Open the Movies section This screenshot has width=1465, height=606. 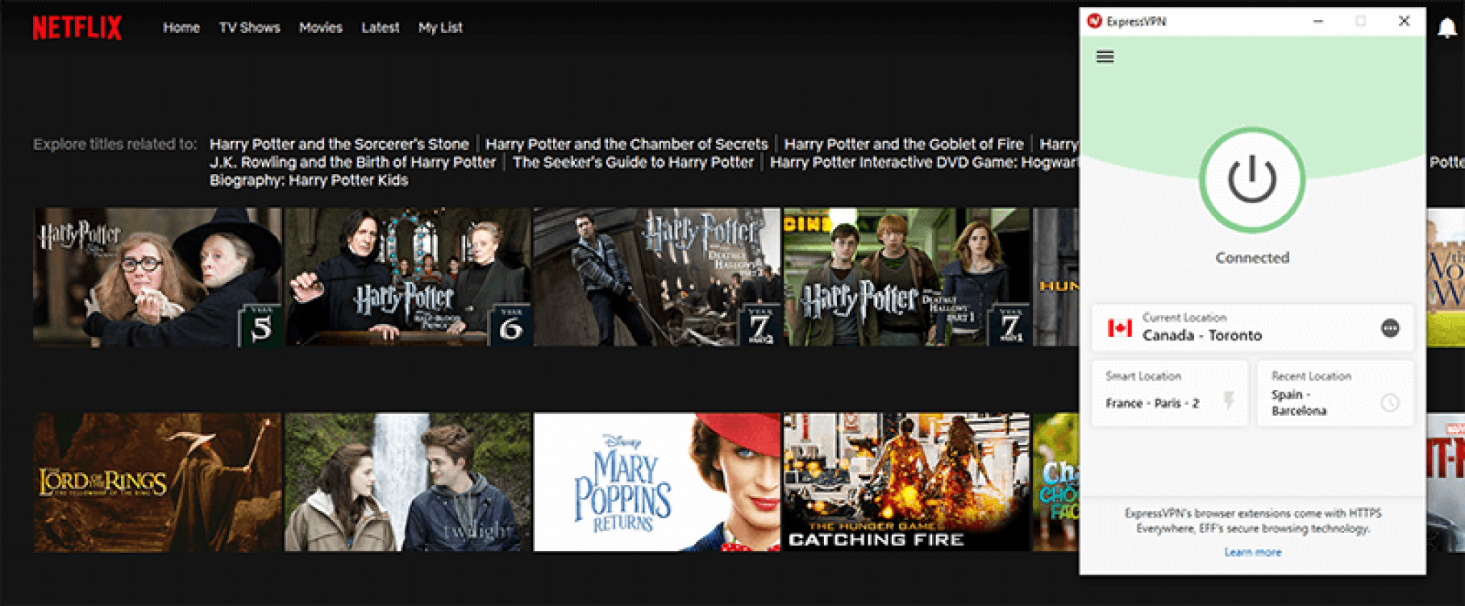320,28
